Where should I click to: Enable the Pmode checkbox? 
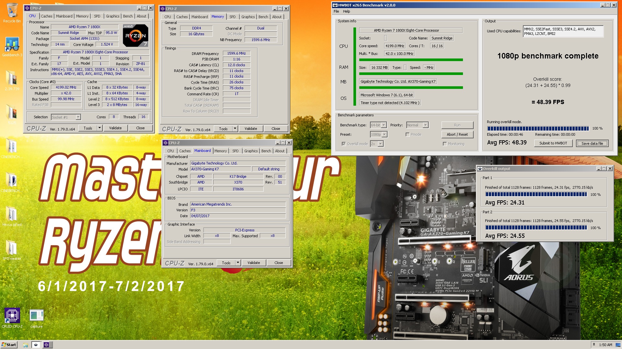(408, 134)
